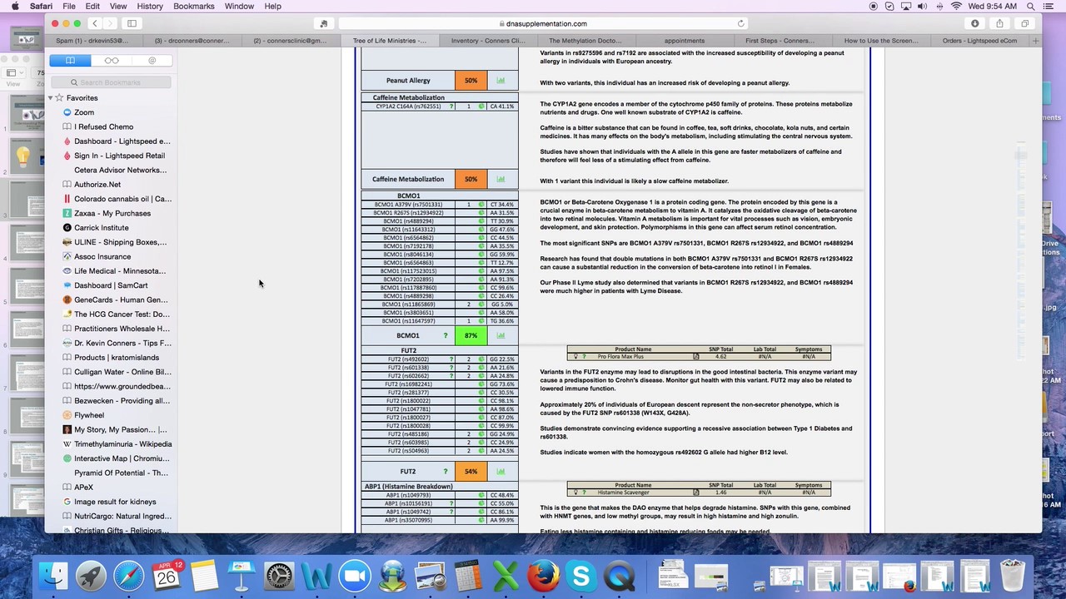Viewport: 1066px width, 599px height.
Task: Click the Search Bookmarks field
Action: click(x=111, y=82)
